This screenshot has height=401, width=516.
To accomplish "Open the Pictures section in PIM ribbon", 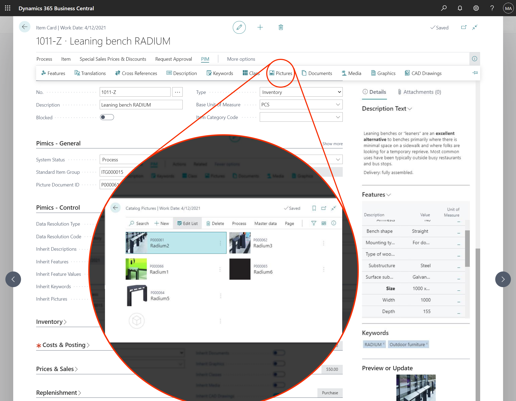I will pyautogui.click(x=281, y=73).
